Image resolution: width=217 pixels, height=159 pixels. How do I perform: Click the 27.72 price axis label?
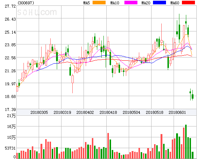coord(10,6)
